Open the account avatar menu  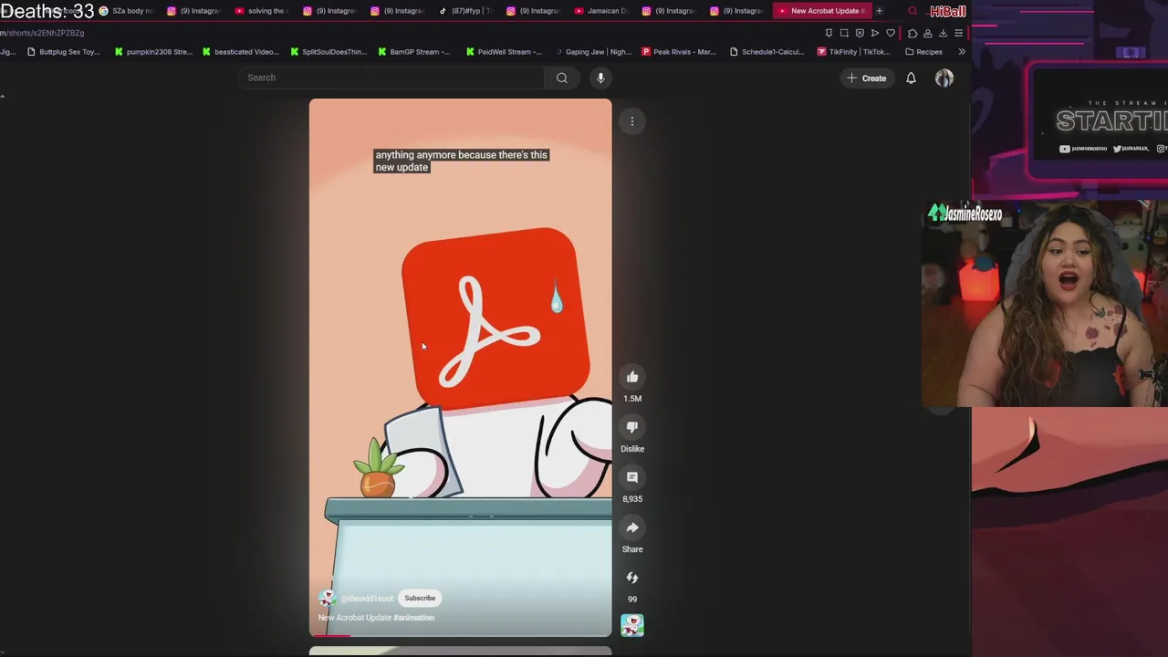(944, 78)
